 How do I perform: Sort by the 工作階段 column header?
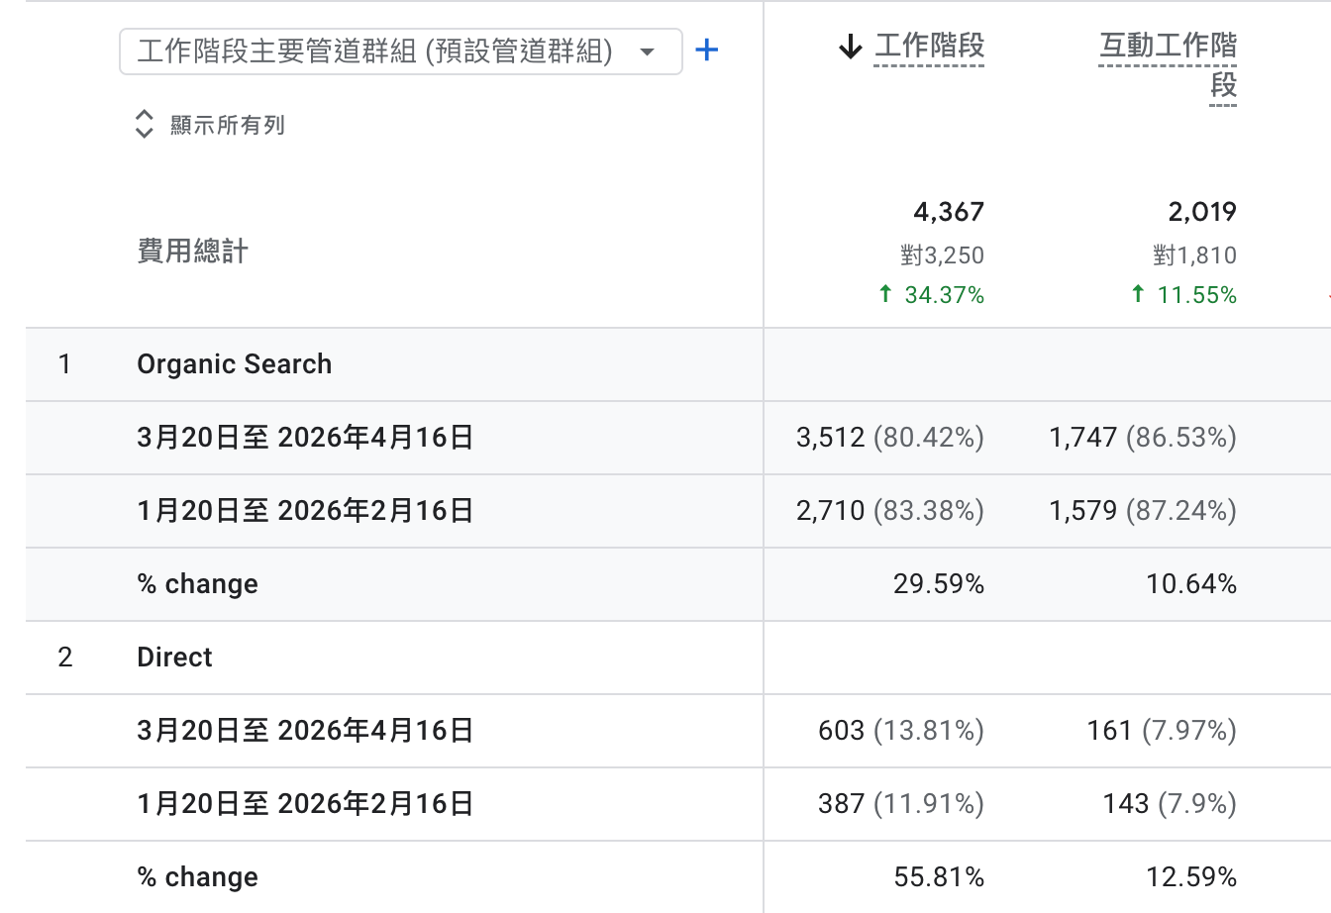(928, 46)
